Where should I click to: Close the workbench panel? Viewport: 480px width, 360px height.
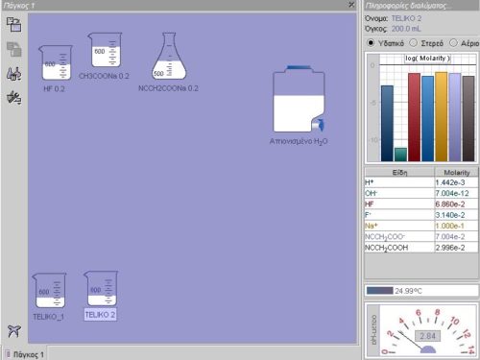tap(351, 5)
